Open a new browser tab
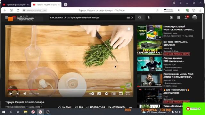The height and width of the screenshot is (115, 205). tap(65, 4)
